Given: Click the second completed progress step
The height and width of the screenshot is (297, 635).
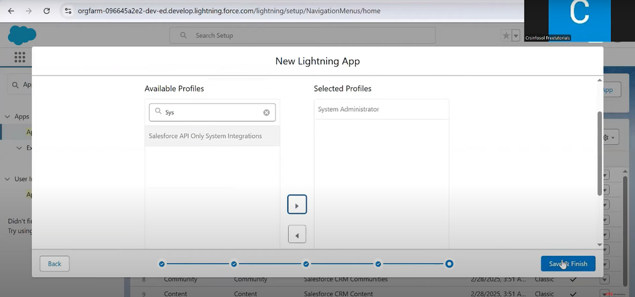Looking at the screenshot, I should click(234, 263).
